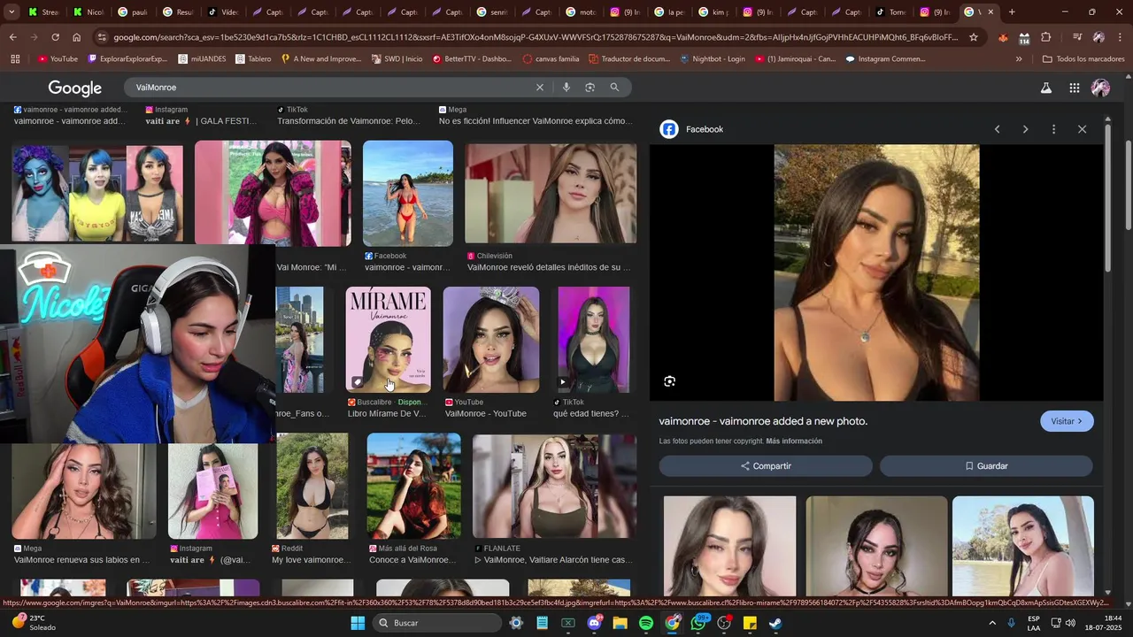The height and width of the screenshot is (637, 1133).
Task: Open the Reddit My love vaimonroe result
Action: [312, 486]
